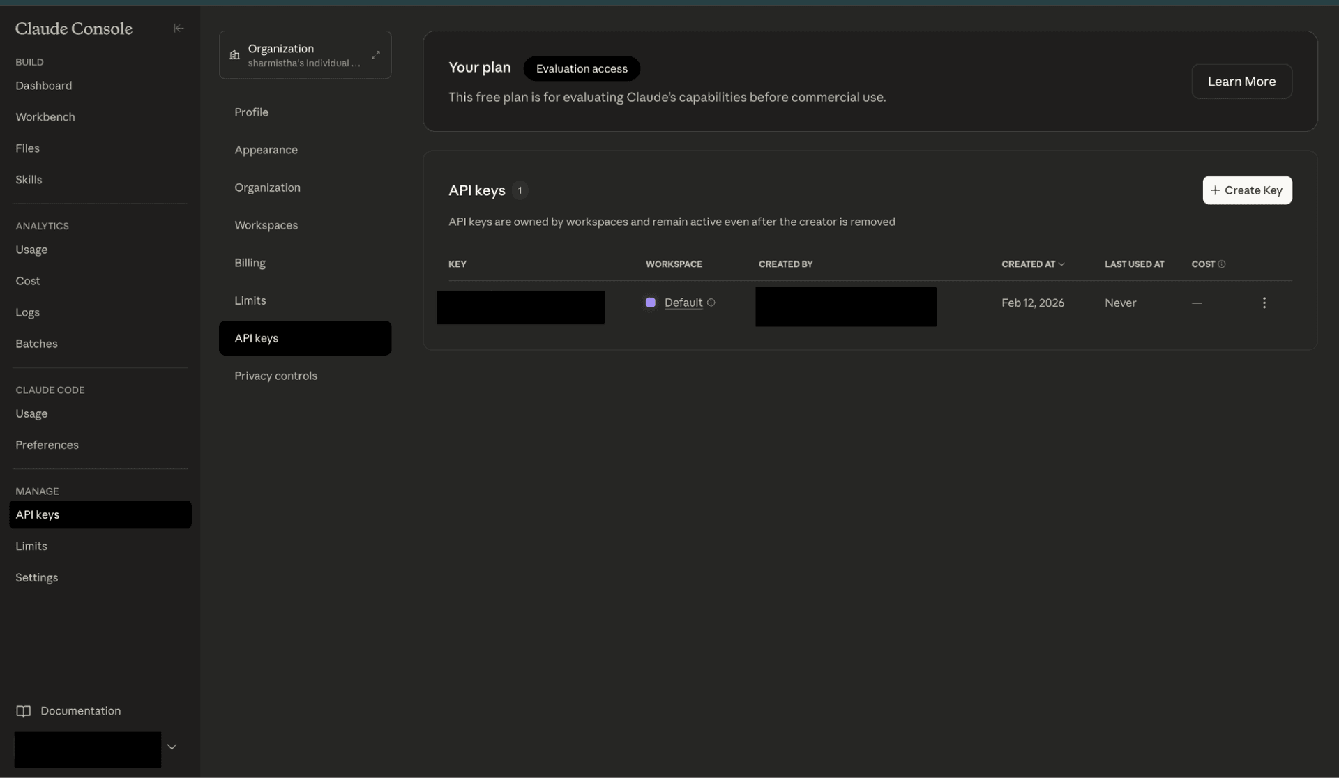
Task: Click the info icon next to Default workspace
Action: [x=711, y=303]
